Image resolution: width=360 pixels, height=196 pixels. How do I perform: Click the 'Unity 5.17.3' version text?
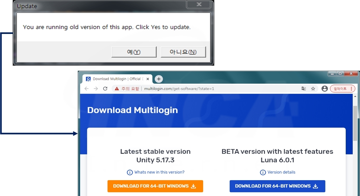pyautogui.click(x=156, y=160)
